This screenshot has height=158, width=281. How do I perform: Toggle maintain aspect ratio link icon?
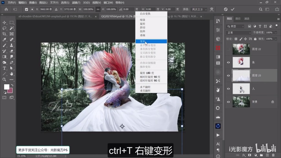tap(98, 9)
